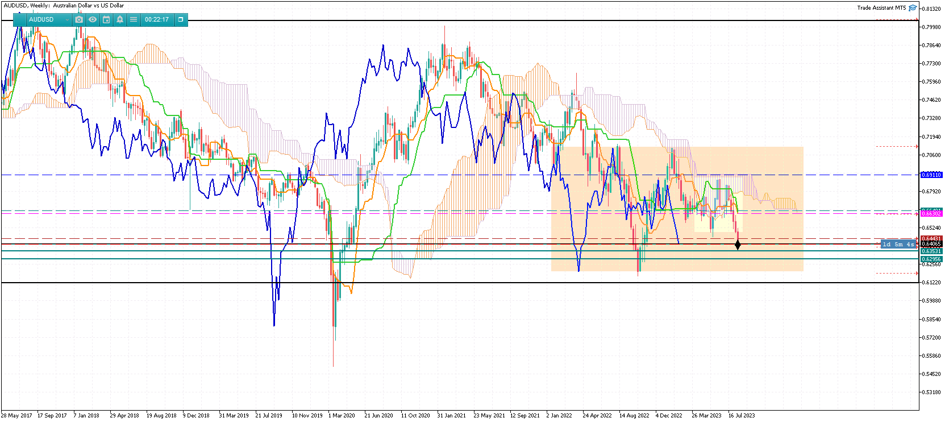Click the AUDUSD Weekly chart title
Viewport: 949px width, 422px height.
point(64,6)
